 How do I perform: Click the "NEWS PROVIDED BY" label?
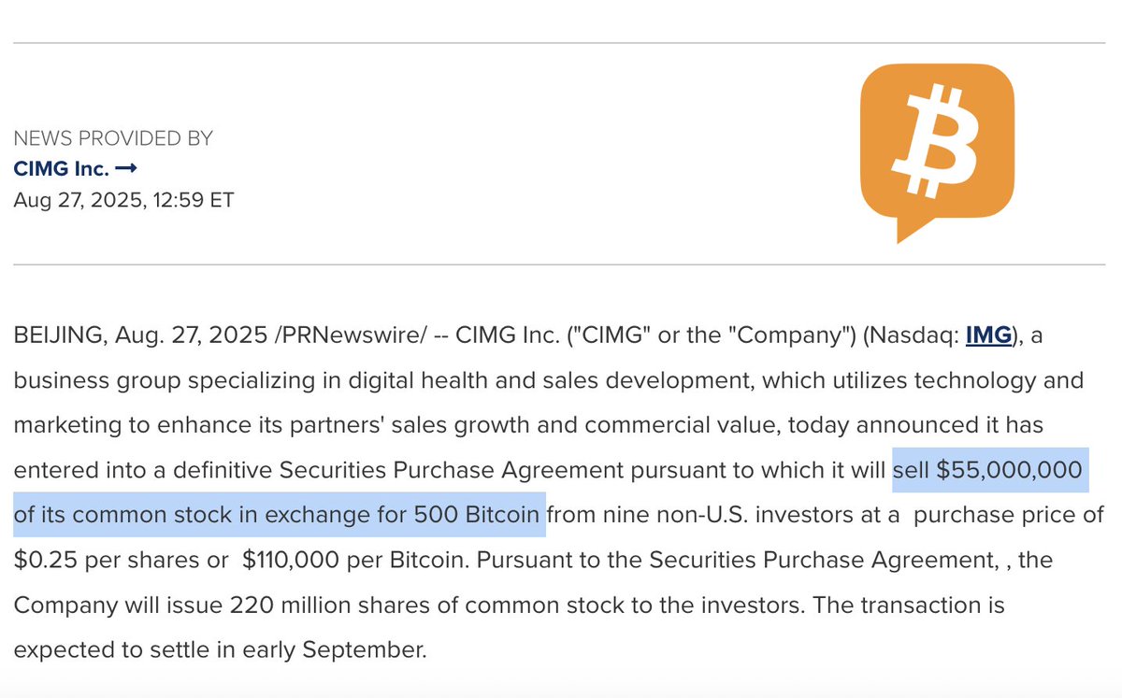click(x=113, y=138)
